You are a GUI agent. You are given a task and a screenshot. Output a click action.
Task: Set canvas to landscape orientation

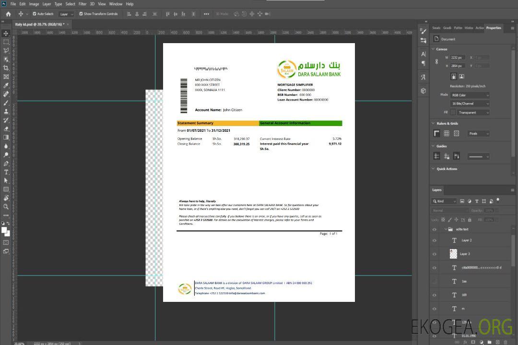[461, 76]
